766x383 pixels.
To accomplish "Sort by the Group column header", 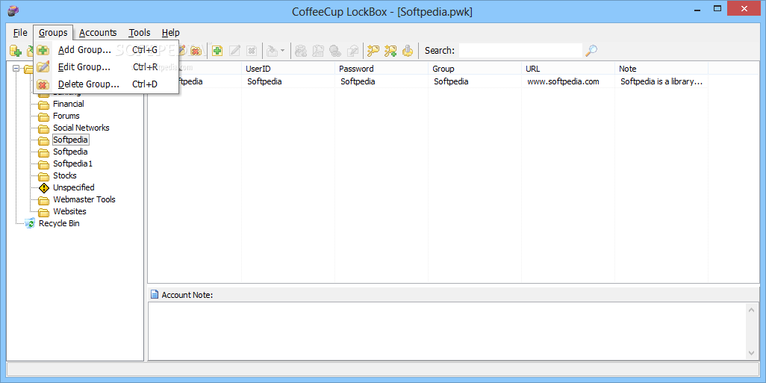I will click(x=475, y=69).
